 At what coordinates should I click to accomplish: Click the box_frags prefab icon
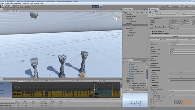coord(130,66)
